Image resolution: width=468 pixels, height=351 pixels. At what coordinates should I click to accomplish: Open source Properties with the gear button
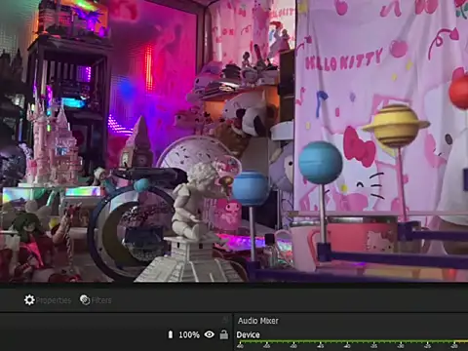coord(48,300)
